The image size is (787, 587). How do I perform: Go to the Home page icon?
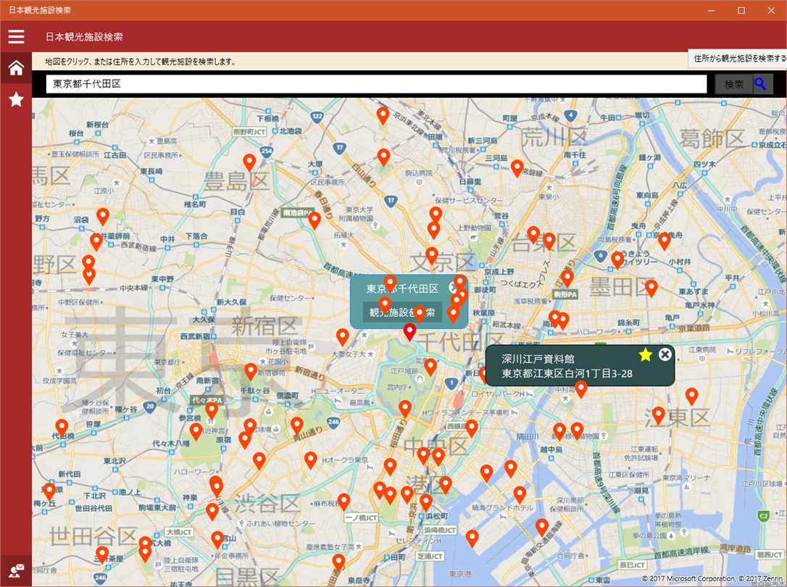16,67
